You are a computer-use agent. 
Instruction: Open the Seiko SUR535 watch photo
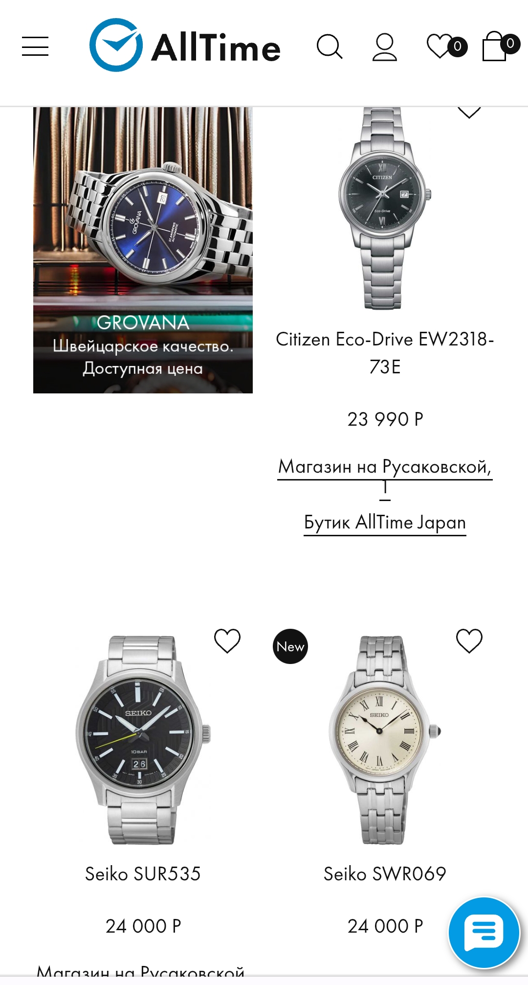pyautogui.click(x=143, y=740)
